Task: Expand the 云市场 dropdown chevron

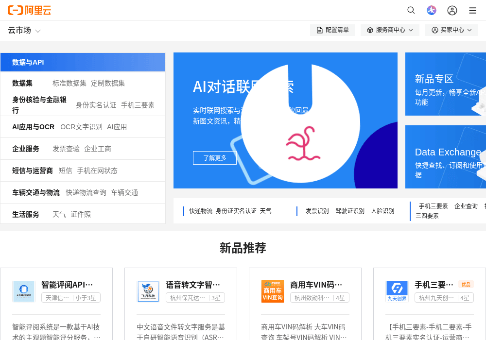Action: 38,31
